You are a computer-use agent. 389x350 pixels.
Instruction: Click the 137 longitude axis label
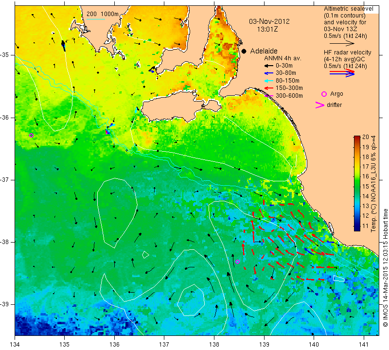pyautogui.click(x=164, y=345)
